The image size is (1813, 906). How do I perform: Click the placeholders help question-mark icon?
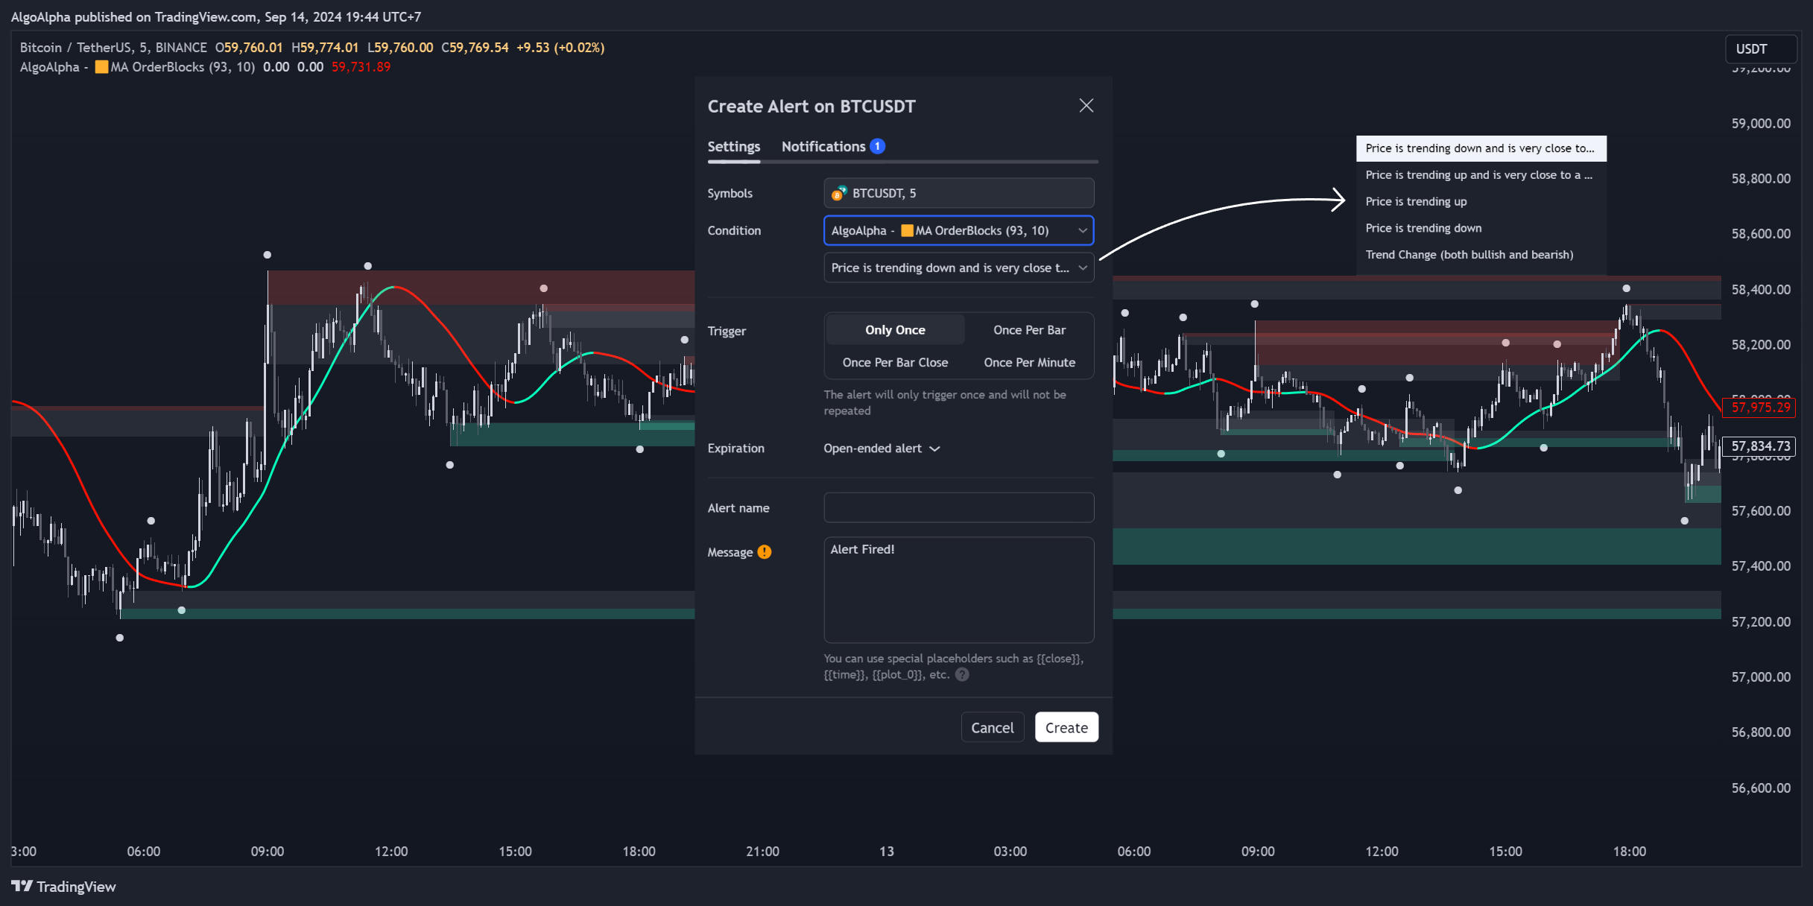(x=962, y=675)
